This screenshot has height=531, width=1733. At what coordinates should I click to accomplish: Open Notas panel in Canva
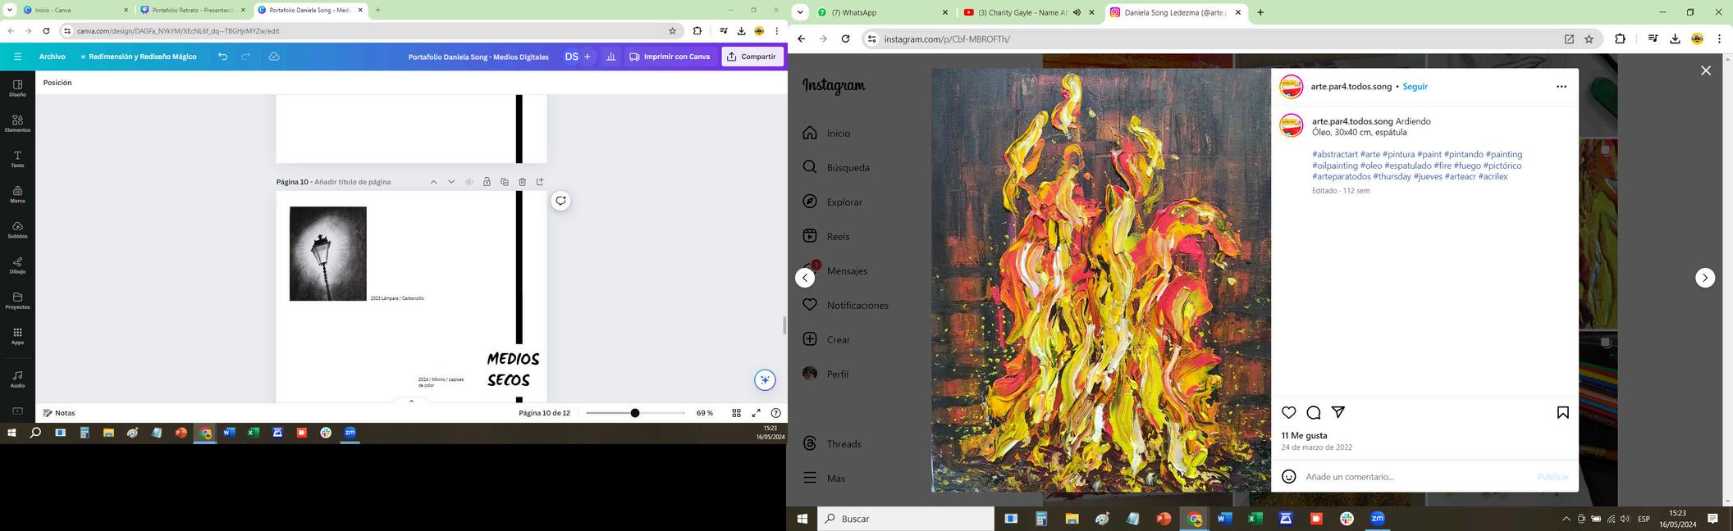click(59, 413)
